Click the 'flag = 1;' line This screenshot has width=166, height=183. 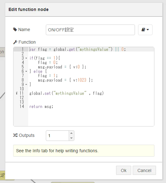pyautogui.click(x=48, y=76)
